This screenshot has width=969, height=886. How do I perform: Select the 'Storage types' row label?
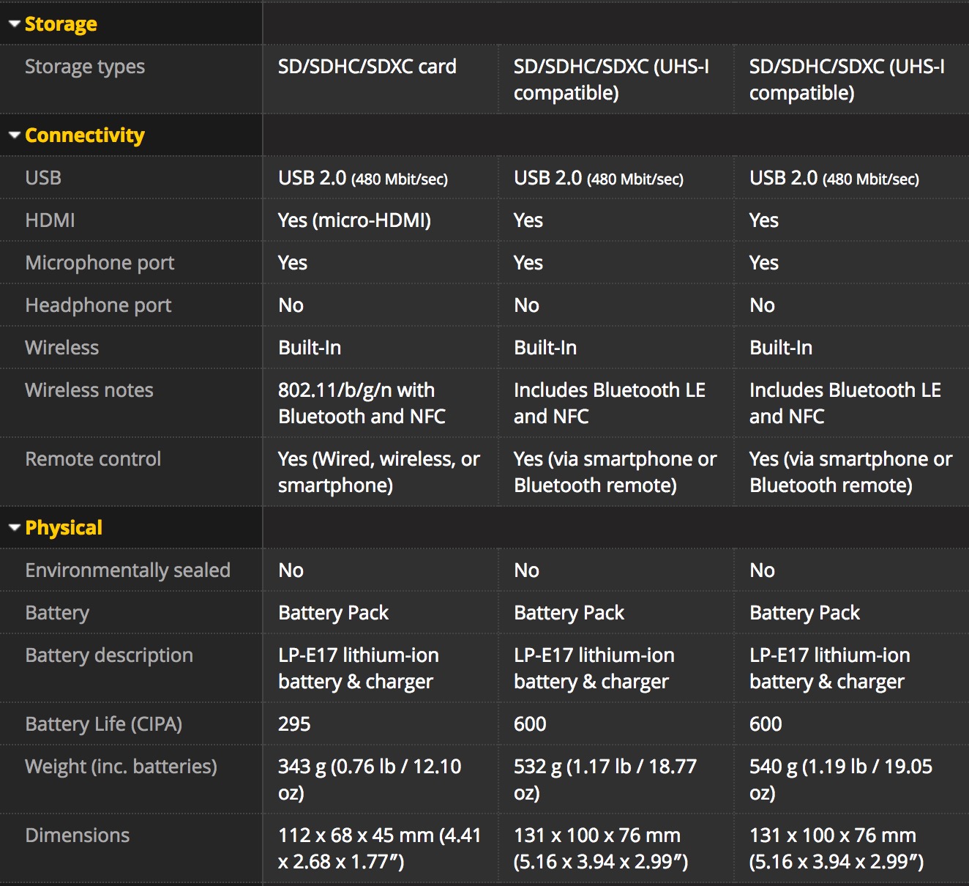pyautogui.click(x=85, y=67)
